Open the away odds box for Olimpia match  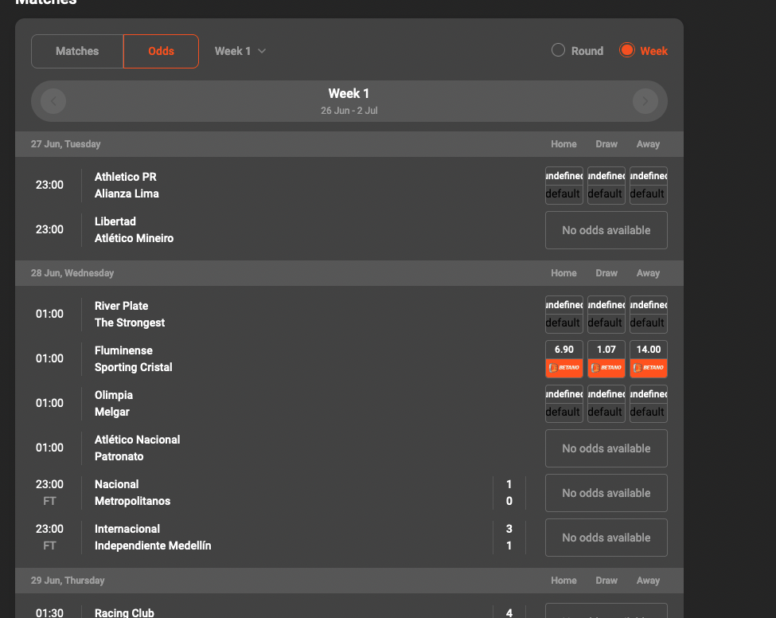pos(648,403)
